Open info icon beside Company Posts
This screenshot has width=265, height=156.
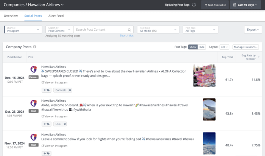point(34,47)
